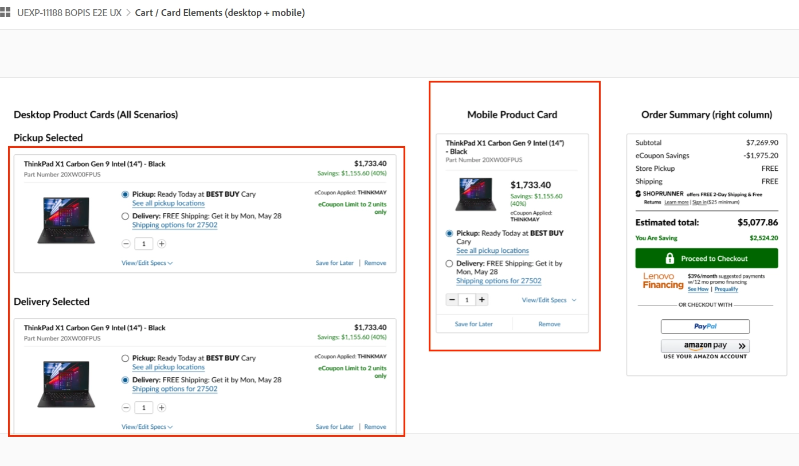Open See all pickup locations in Pickup Selected card
The width and height of the screenshot is (799, 466).
click(x=169, y=203)
